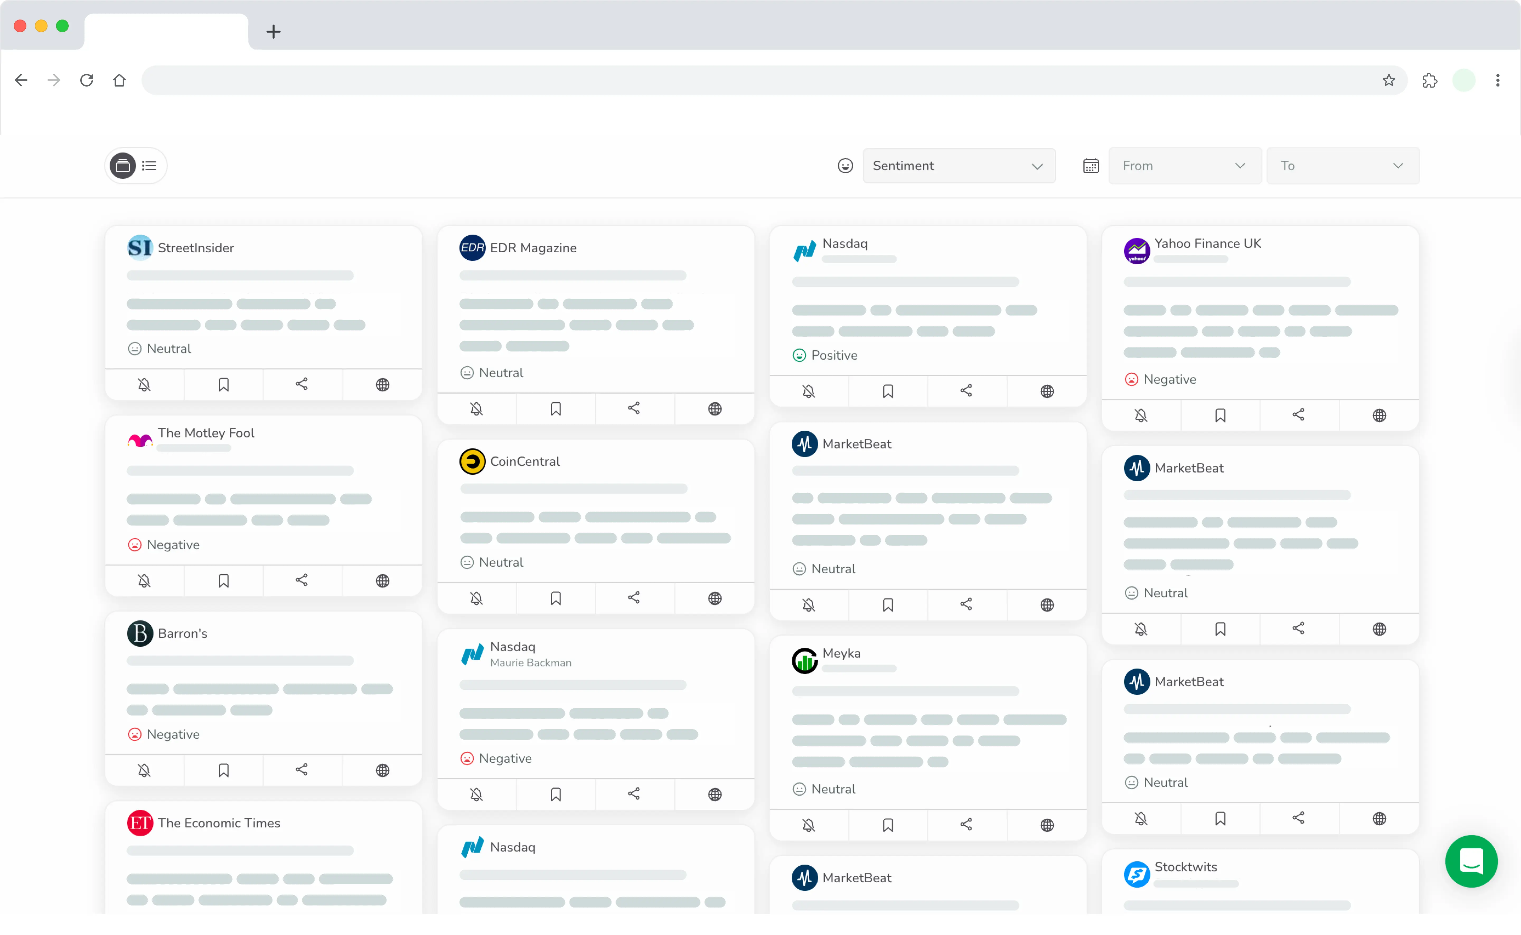
Task: Open the Sentiment filter dropdown
Action: tap(959, 165)
